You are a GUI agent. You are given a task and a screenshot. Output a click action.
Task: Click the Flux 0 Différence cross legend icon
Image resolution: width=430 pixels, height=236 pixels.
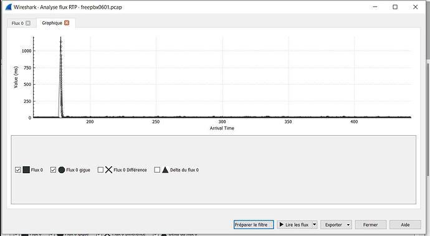pos(109,170)
